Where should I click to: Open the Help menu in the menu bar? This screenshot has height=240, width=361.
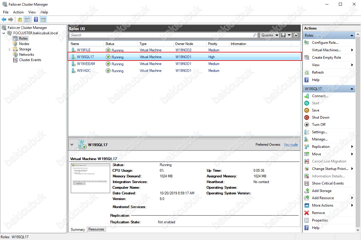pyautogui.click(x=44, y=12)
